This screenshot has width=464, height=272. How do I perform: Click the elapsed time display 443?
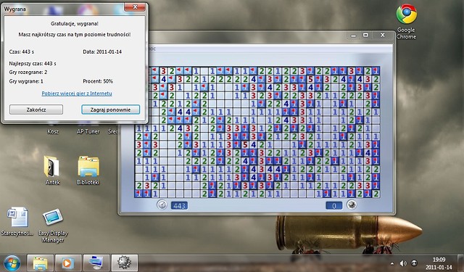pyautogui.click(x=179, y=205)
